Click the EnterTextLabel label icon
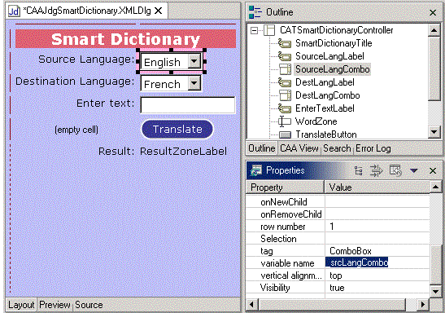445x313 pixels. point(285,108)
